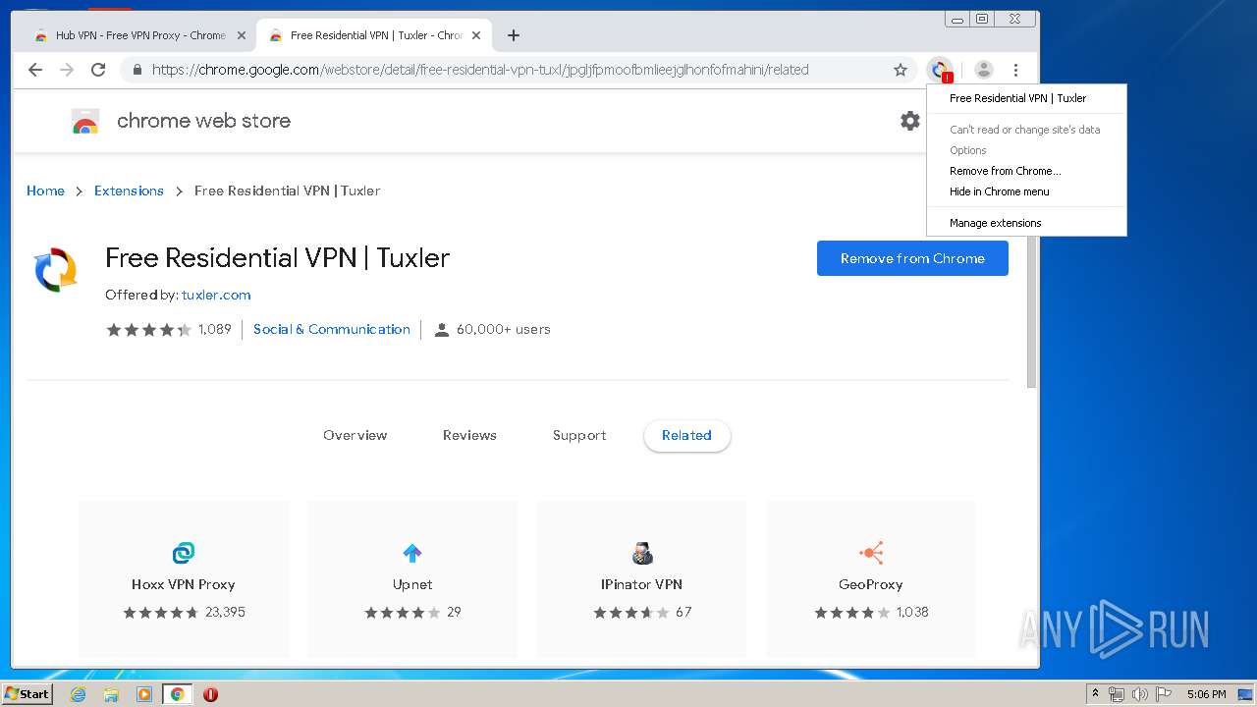This screenshot has height=707, width=1257.
Task: Click the Hoxx VPN Proxy icon
Action: tap(184, 553)
